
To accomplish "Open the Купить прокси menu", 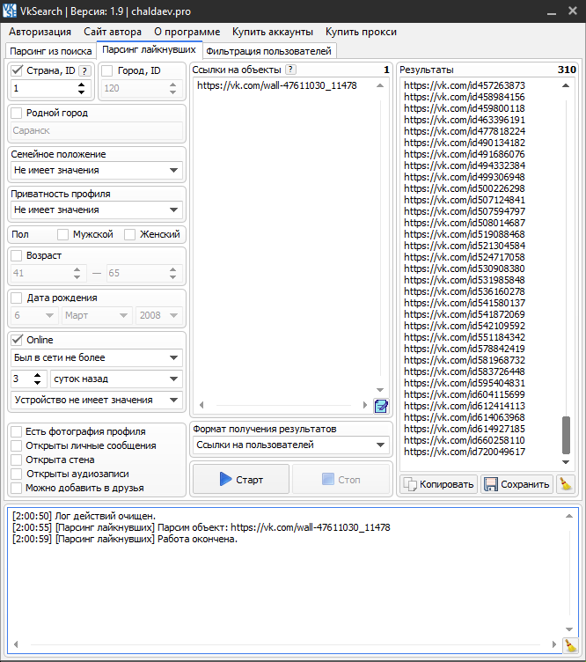I will pos(361,32).
